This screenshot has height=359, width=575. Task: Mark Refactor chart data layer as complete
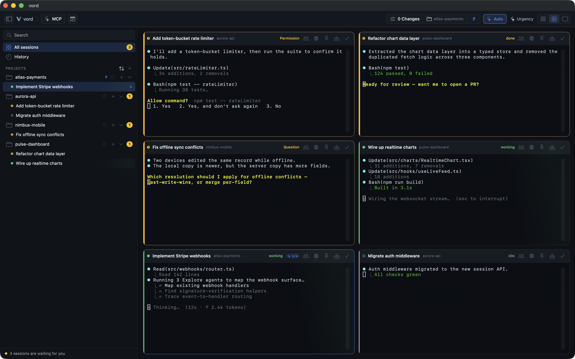[x=562, y=38]
